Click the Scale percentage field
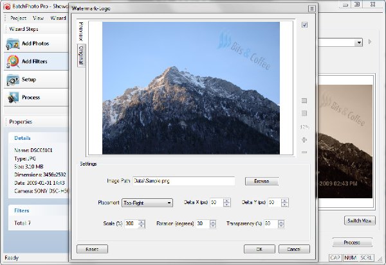 pyautogui.click(x=131, y=224)
